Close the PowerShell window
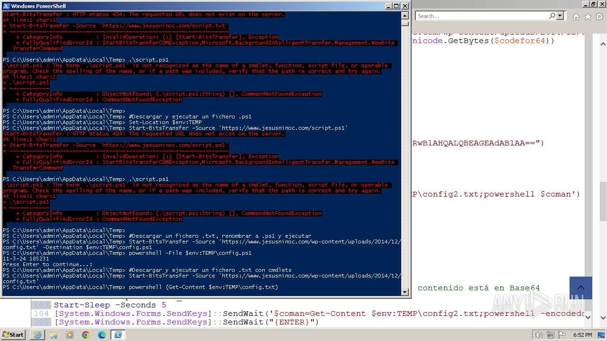 (405, 6)
